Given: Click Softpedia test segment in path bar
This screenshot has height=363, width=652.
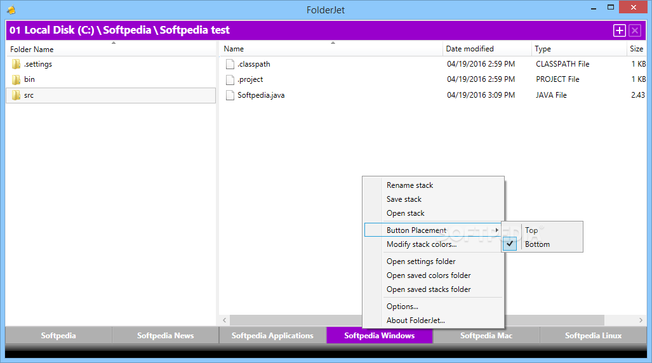Looking at the screenshot, I should (x=195, y=30).
